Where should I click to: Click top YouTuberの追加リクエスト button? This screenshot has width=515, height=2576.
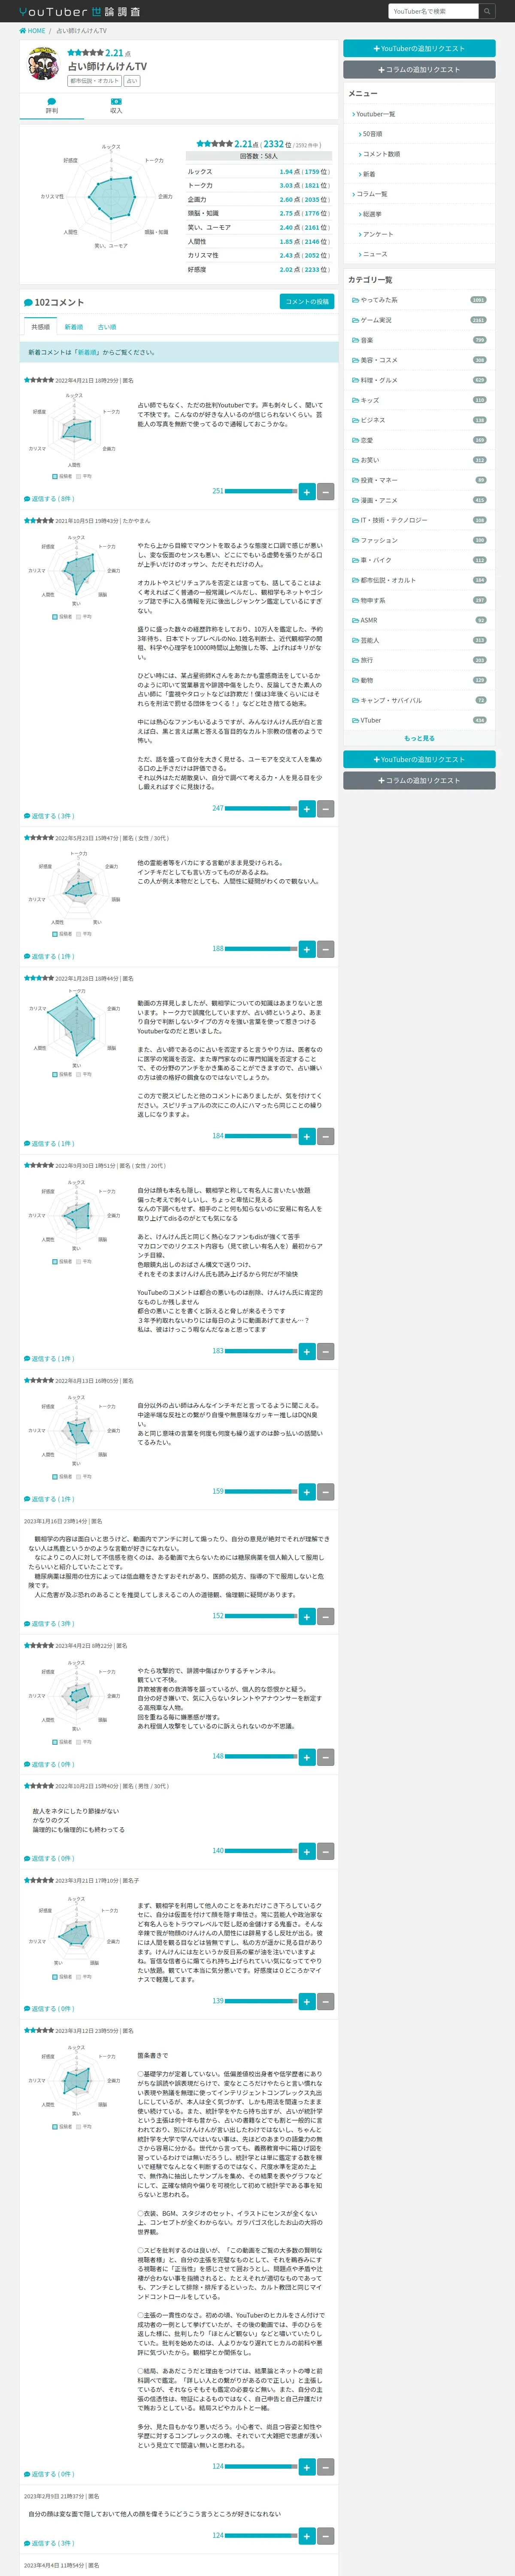tap(419, 48)
